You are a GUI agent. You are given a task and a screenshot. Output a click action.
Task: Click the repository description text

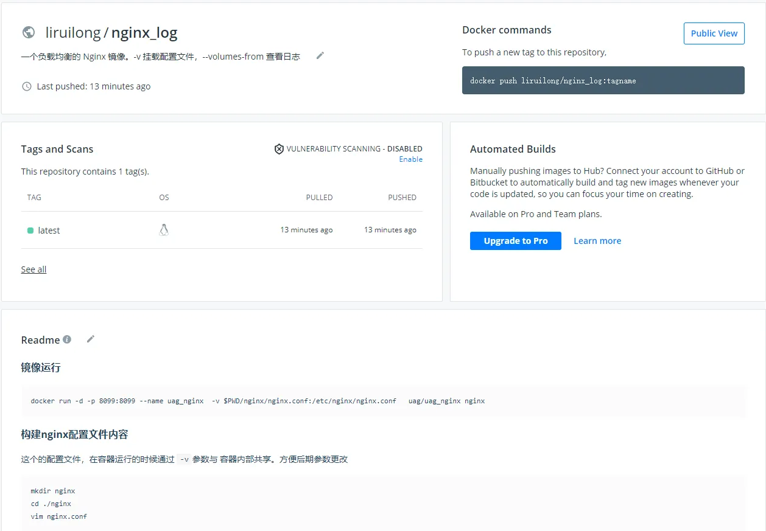(x=161, y=57)
